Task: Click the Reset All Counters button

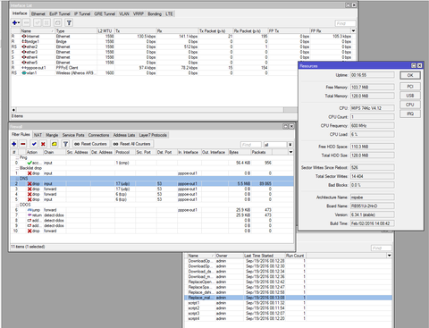Action: [132, 144]
